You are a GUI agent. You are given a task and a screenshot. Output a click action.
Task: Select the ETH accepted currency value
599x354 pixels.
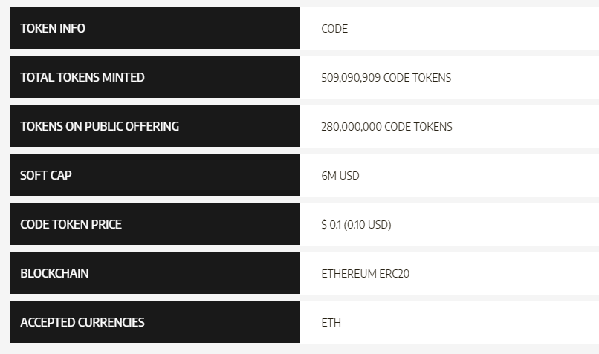(331, 323)
